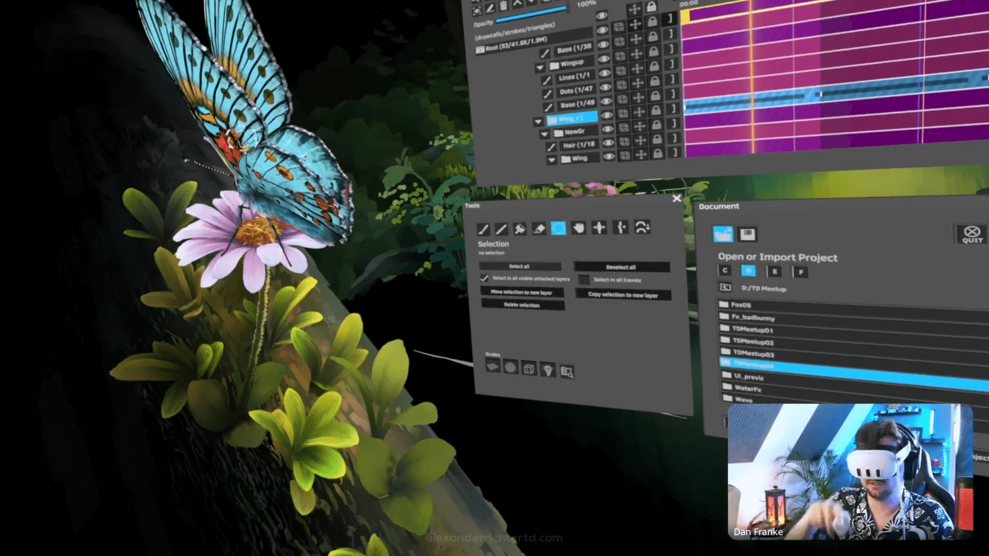Screen dimensions: 989x556
Task: Collapse the Wing group arrow
Action: [x=552, y=159]
